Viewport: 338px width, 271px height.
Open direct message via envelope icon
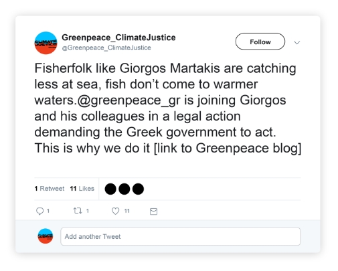point(153,211)
